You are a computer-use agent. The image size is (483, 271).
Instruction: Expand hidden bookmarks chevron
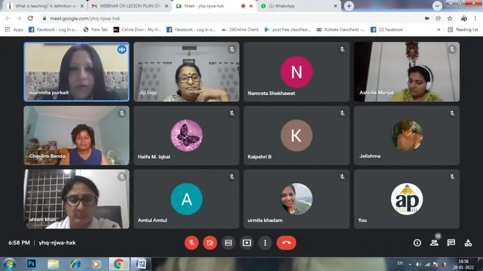click(438, 29)
